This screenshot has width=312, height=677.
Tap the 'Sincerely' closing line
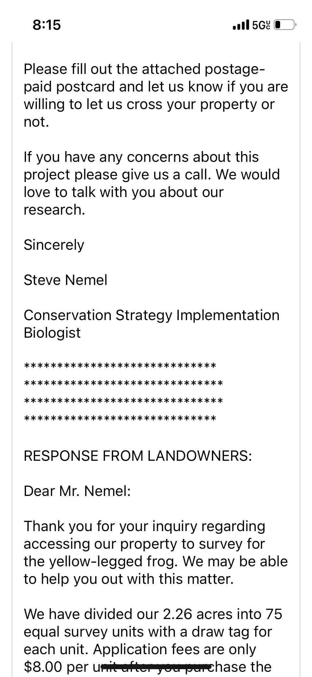[x=54, y=245]
